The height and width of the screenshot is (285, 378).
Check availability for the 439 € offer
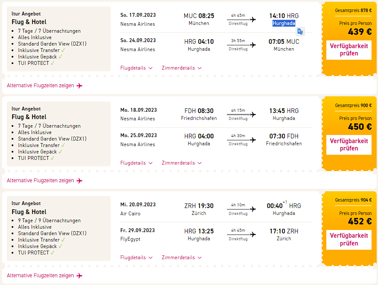tap(349, 49)
